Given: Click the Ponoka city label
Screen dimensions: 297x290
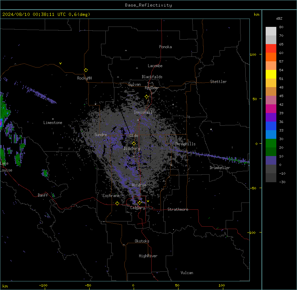Looking at the screenshot, I should click(165, 47).
